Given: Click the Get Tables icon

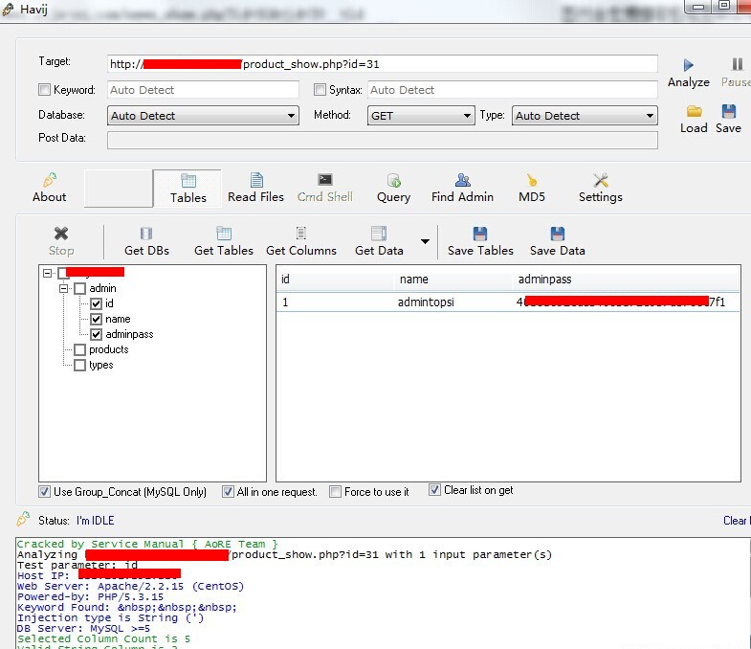Looking at the screenshot, I should click(x=224, y=234).
